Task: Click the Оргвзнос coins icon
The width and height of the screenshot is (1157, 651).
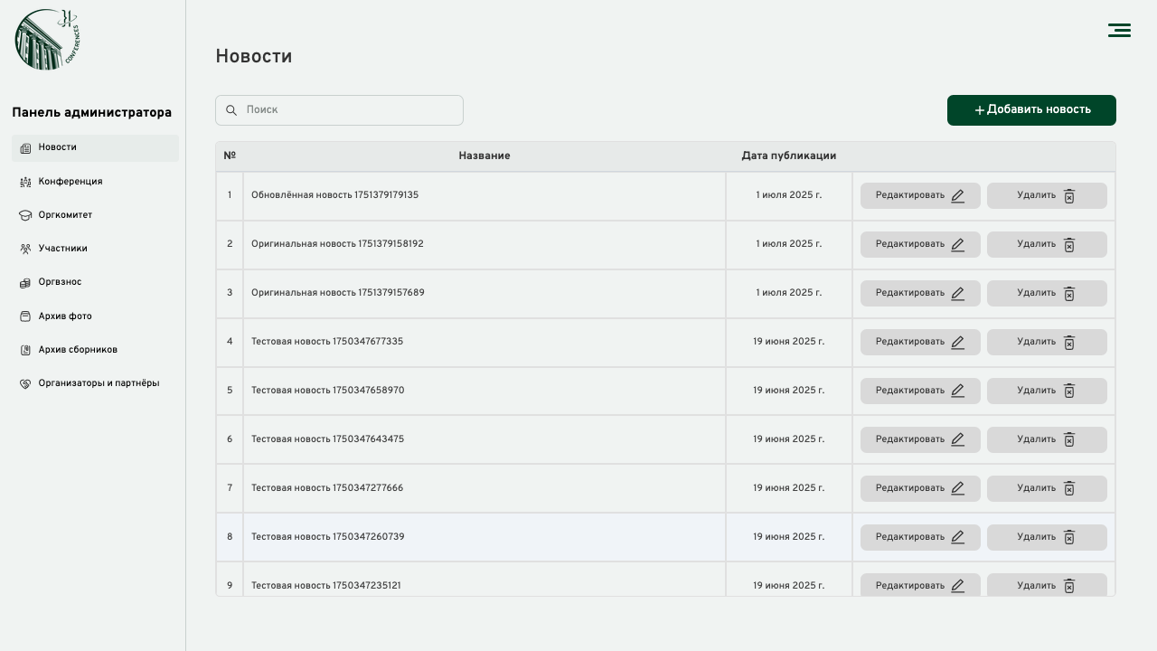Action: click(x=25, y=283)
